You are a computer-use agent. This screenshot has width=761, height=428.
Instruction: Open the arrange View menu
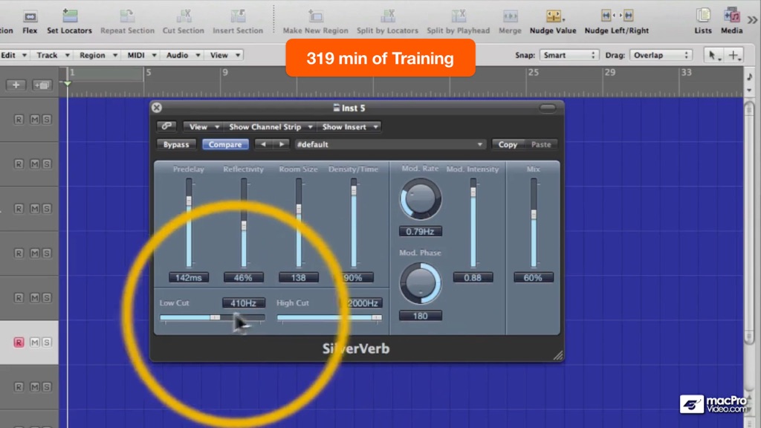coord(224,55)
